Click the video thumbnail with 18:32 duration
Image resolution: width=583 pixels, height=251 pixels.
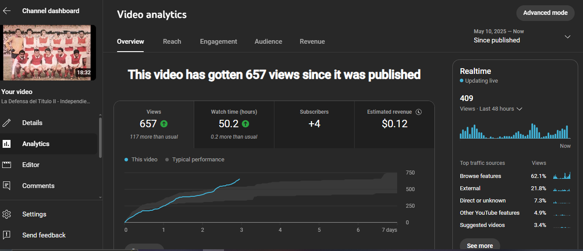tap(49, 52)
